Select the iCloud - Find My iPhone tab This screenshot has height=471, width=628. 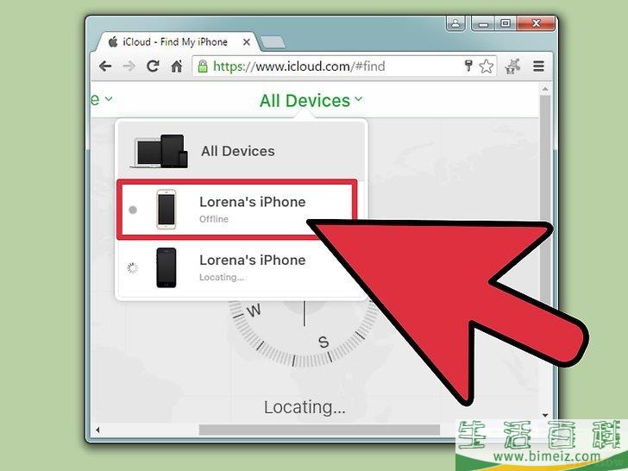[175, 41]
